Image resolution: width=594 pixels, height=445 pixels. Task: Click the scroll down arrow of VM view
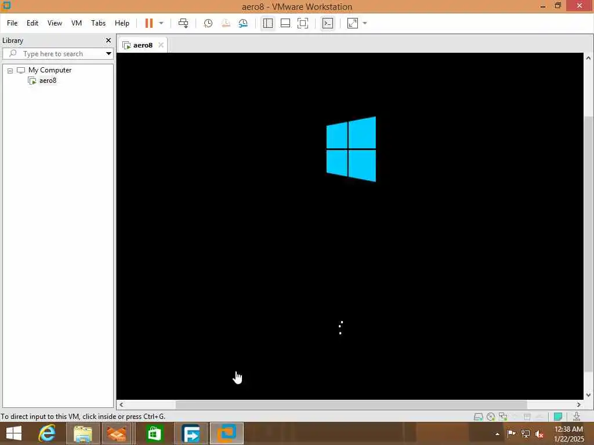click(588, 395)
